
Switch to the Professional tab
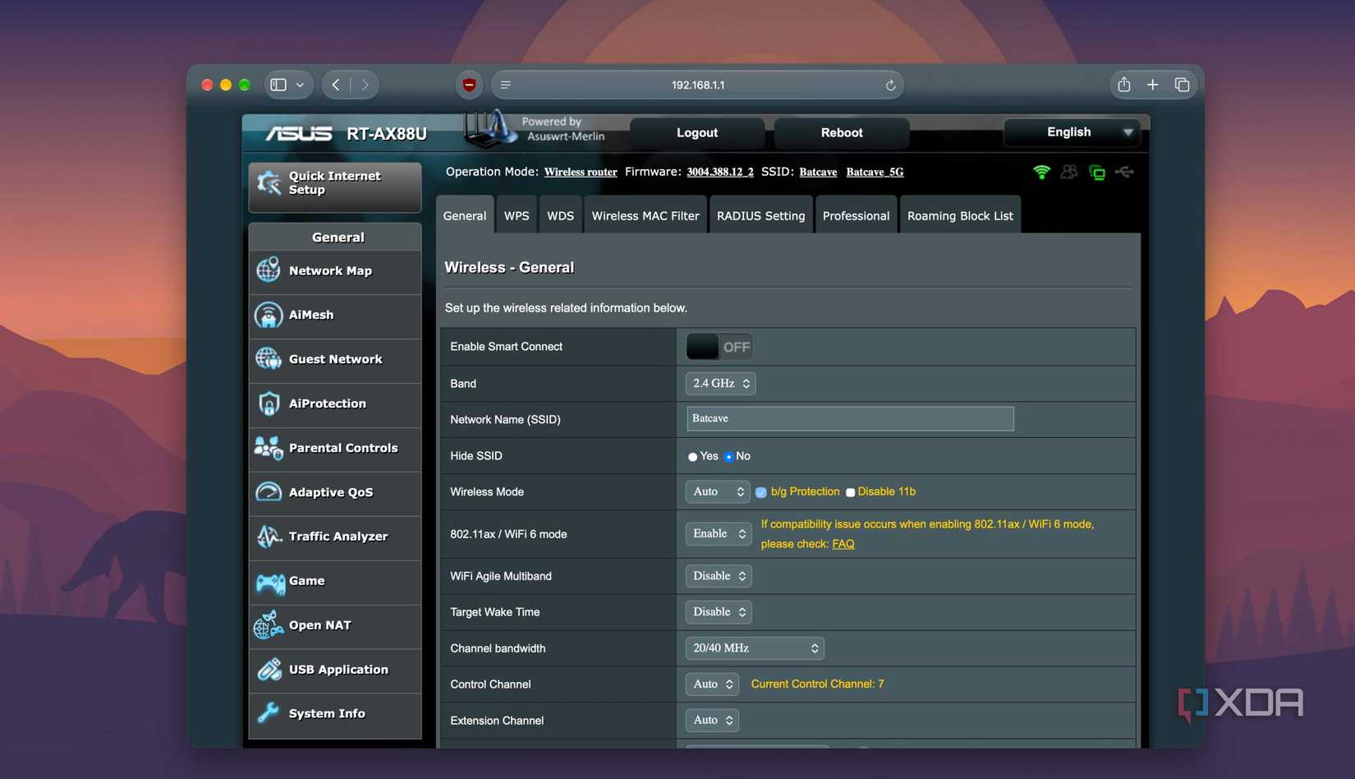pyautogui.click(x=856, y=215)
